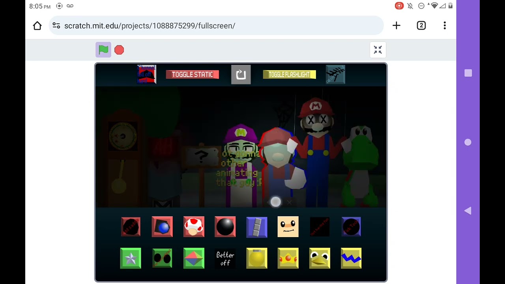Image resolution: width=505 pixels, height=284 pixels.
Task: Select the black circle purple tile
Action: click(351, 227)
